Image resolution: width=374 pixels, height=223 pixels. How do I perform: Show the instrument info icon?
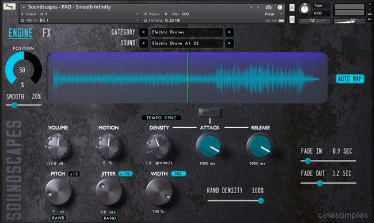pyautogui.click(x=280, y=7)
